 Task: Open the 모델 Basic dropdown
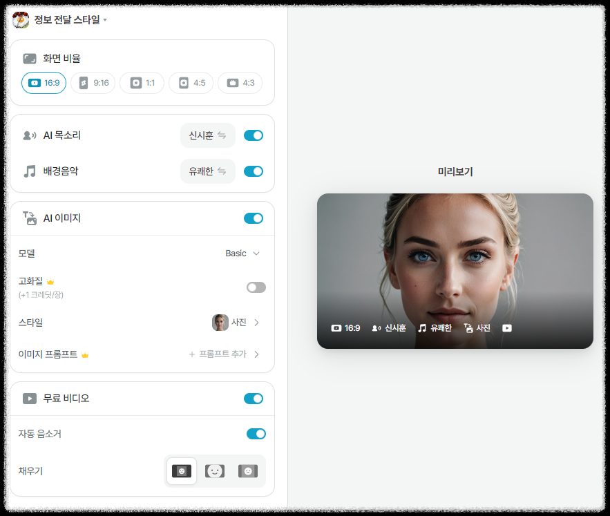(x=242, y=254)
